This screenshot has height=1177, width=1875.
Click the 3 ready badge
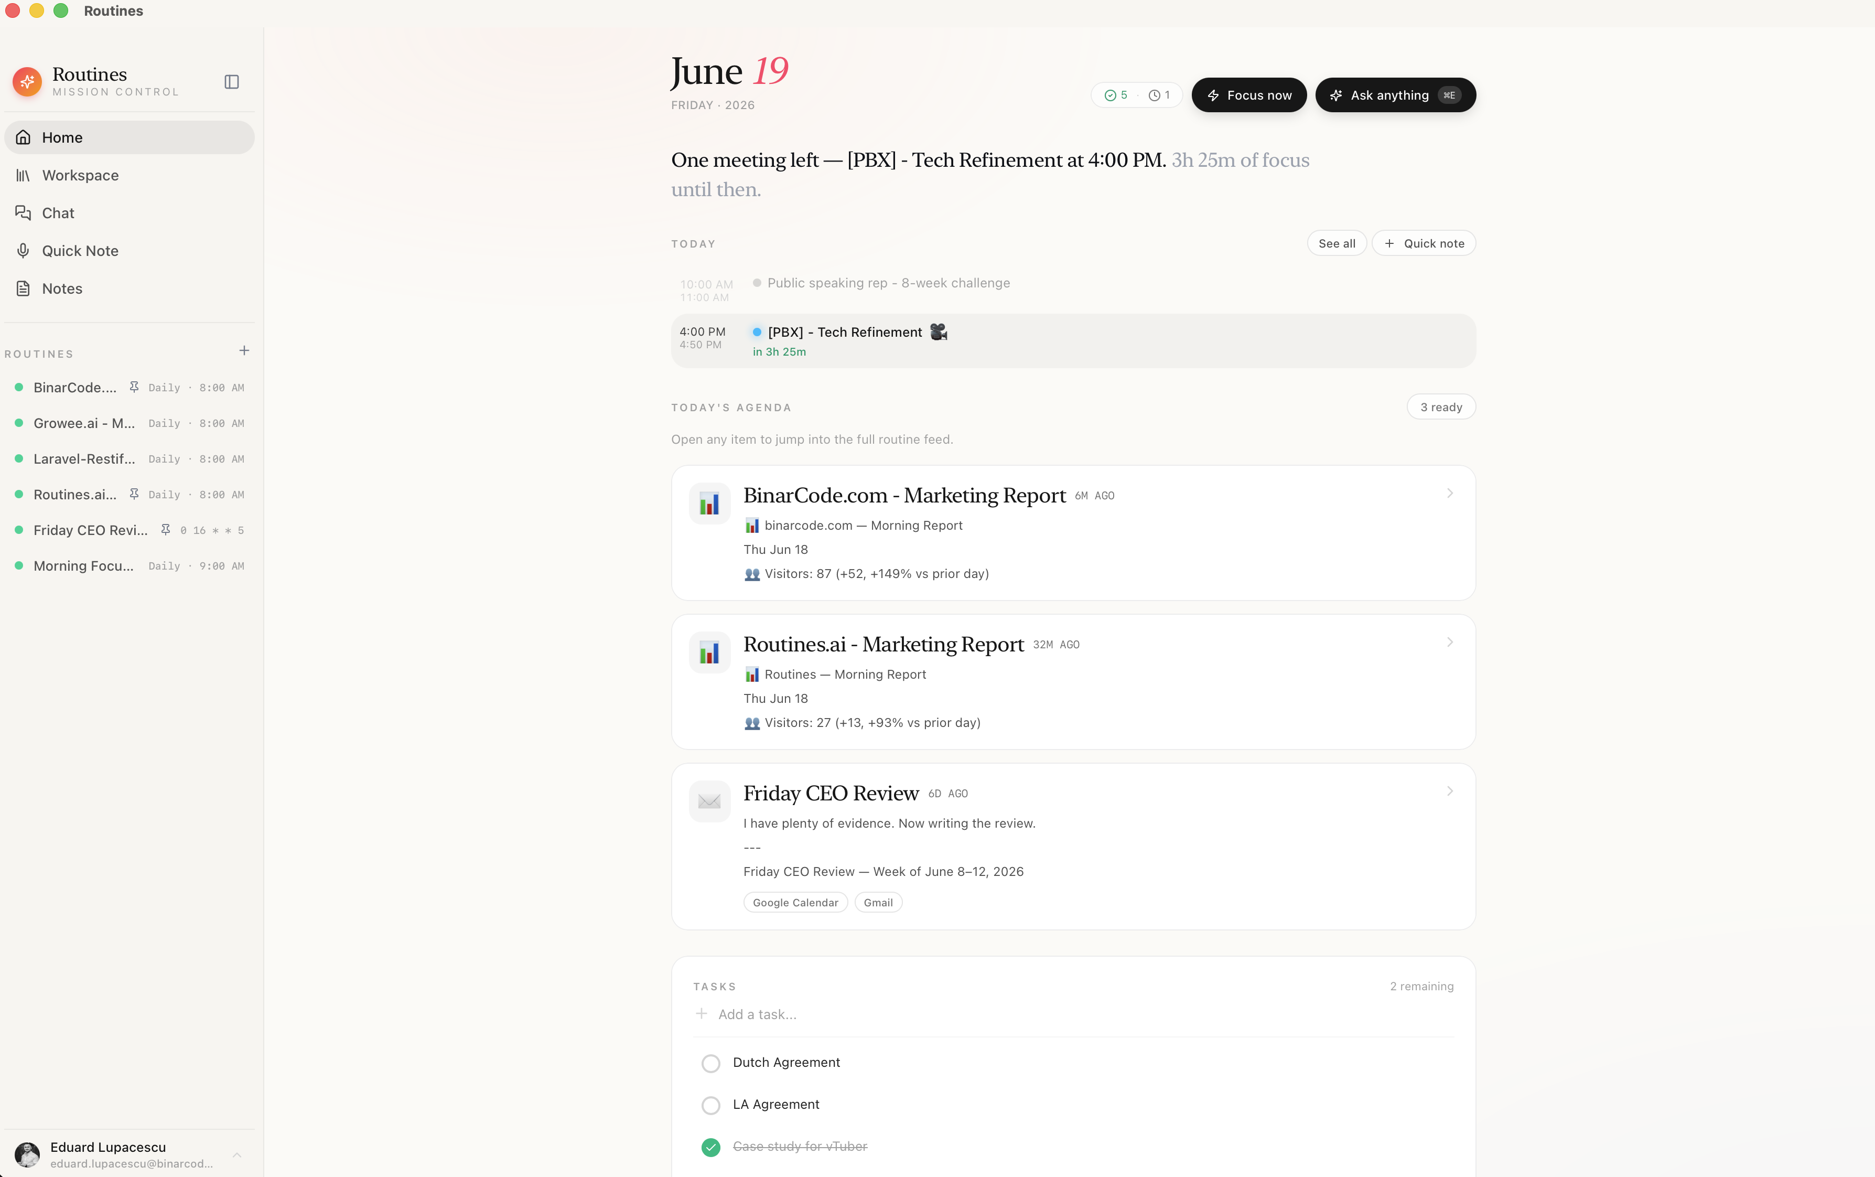(x=1441, y=406)
